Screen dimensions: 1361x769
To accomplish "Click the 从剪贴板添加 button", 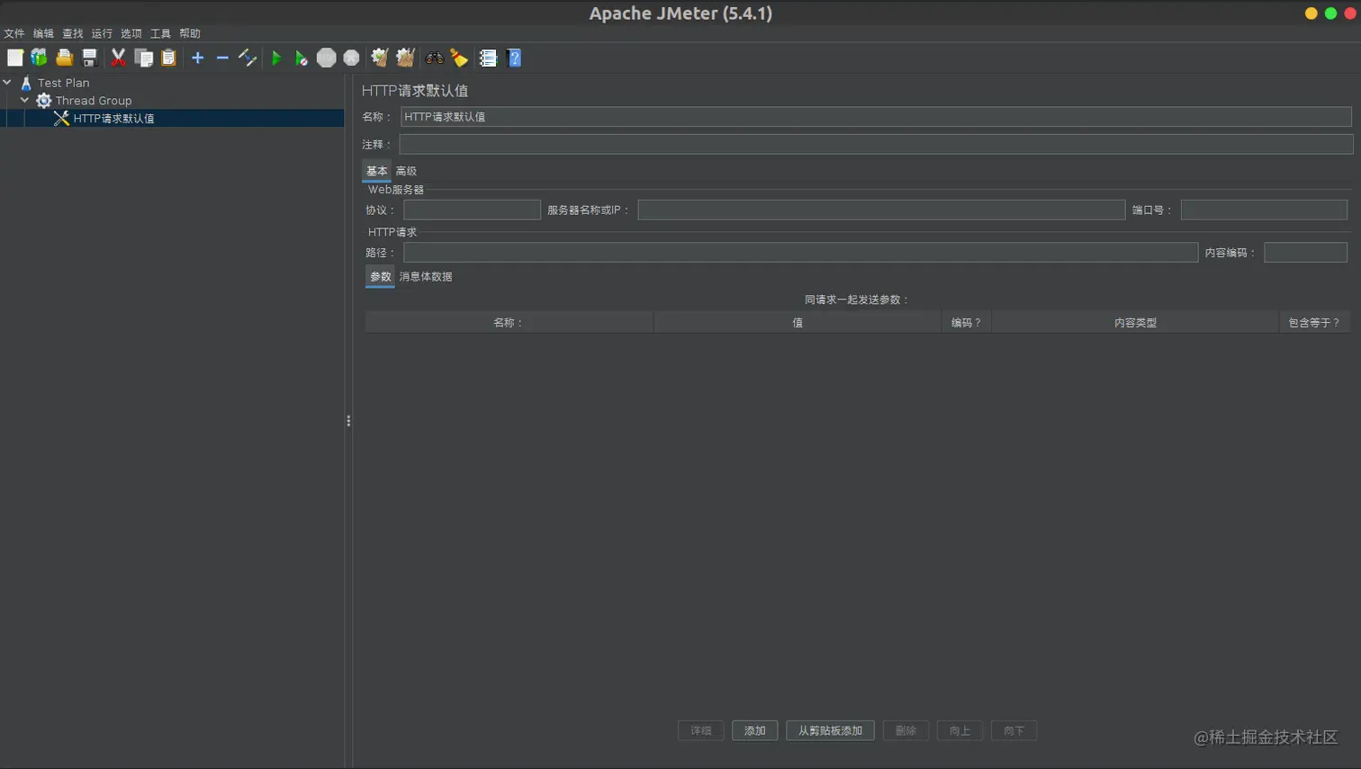I will coord(830,730).
